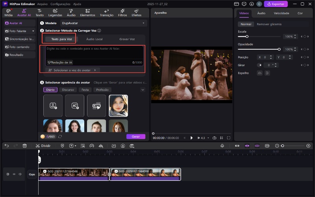Open the Configurações menu

(x=60, y=4)
